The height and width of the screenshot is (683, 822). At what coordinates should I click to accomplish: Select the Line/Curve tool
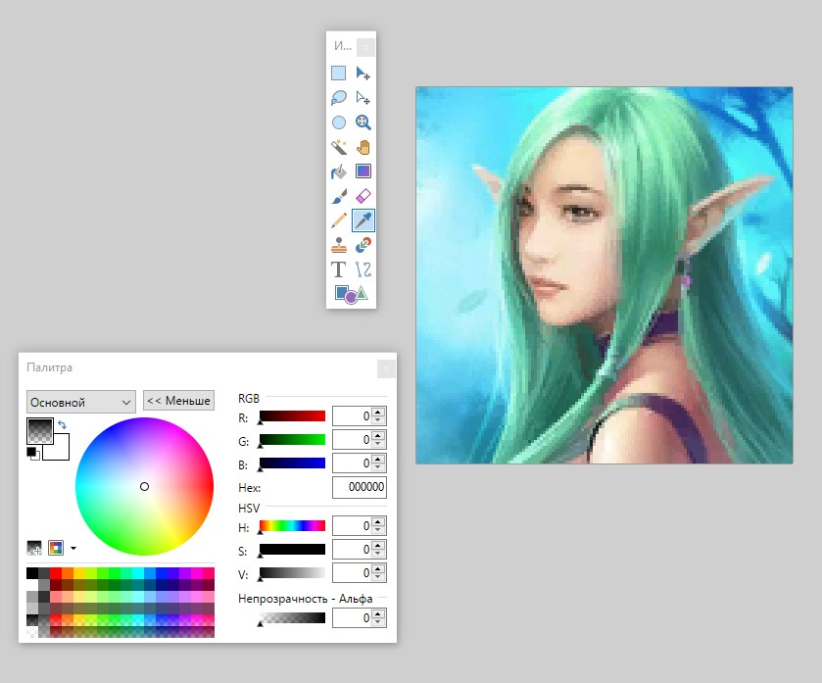click(363, 269)
